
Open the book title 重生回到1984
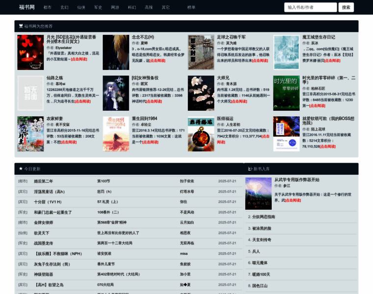click(145, 119)
